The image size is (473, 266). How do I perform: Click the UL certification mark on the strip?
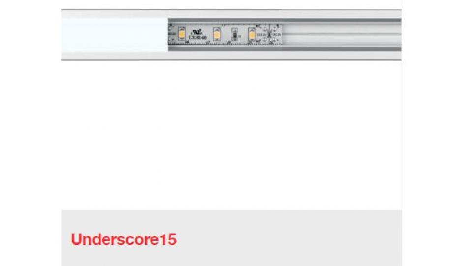(x=197, y=31)
